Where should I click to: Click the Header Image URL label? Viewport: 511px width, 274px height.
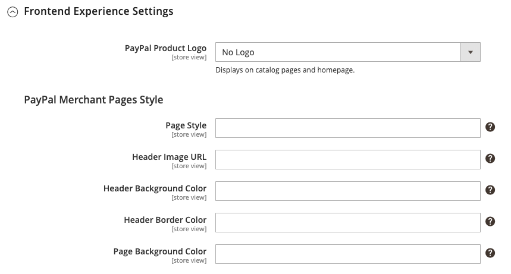[169, 157]
